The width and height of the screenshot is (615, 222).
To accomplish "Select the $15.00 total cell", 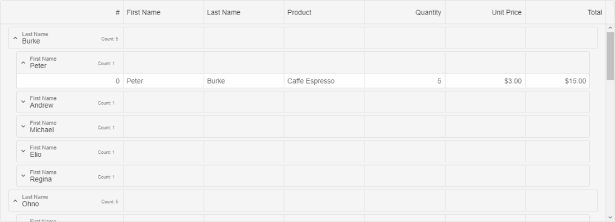I will point(557,81).
